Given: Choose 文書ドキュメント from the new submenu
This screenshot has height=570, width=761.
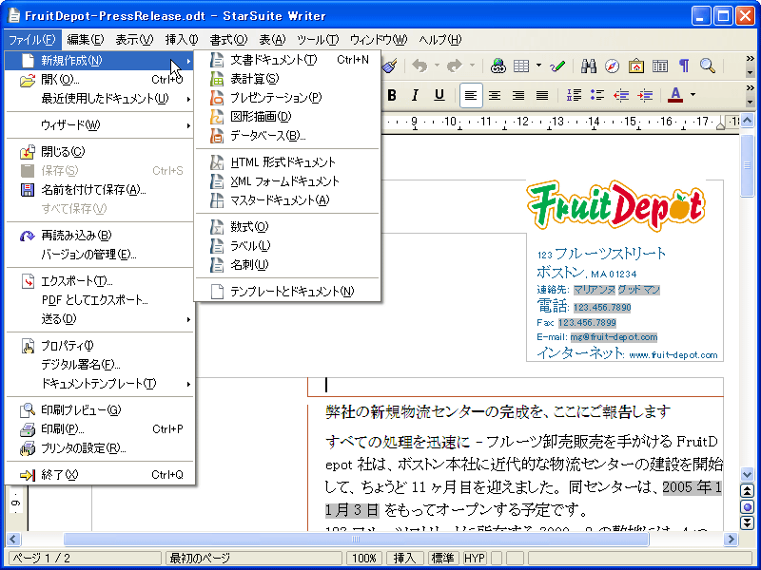Looking at the screenshot, I should pyautogui.click(x=288, y=60).
